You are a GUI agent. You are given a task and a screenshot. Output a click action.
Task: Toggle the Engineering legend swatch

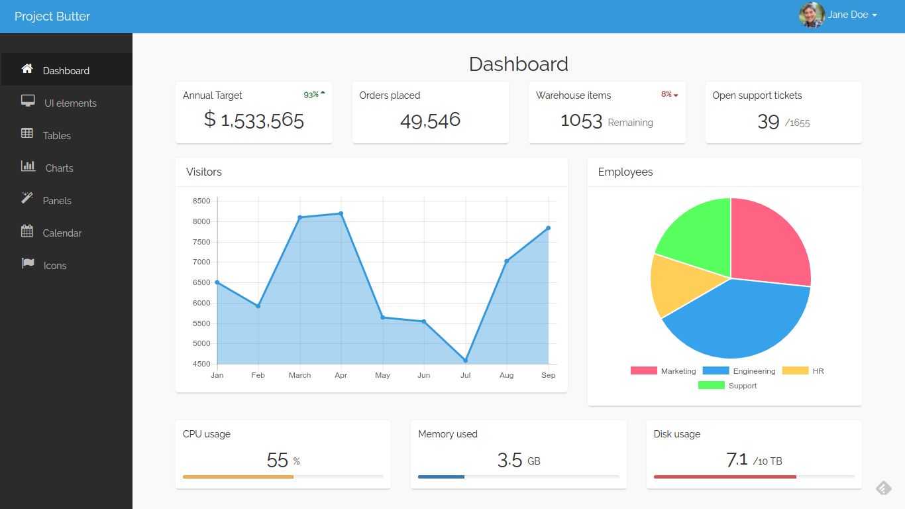click(716, 371)
